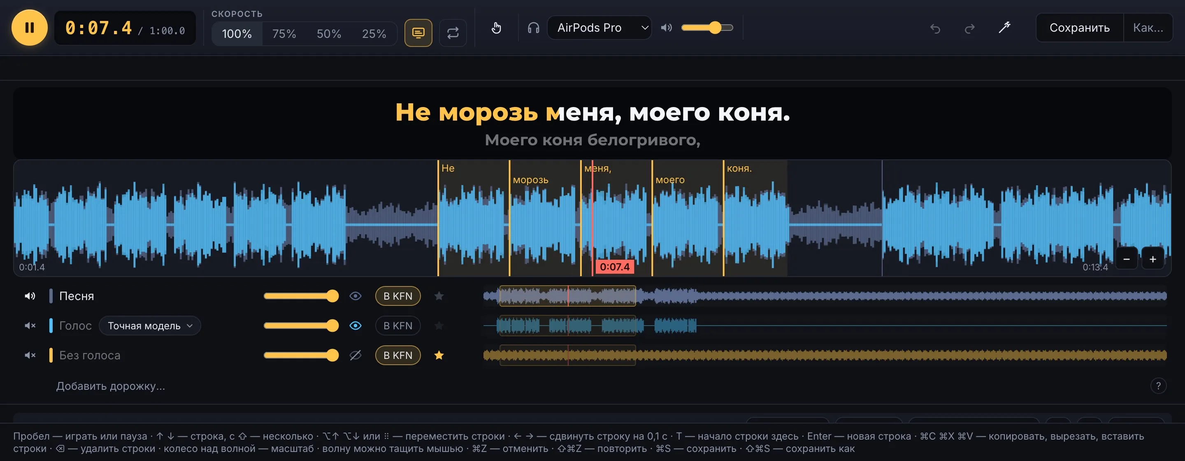Click the 0:07.4 playhead time label
The image size is (1185, 461).
click(615, 267)
